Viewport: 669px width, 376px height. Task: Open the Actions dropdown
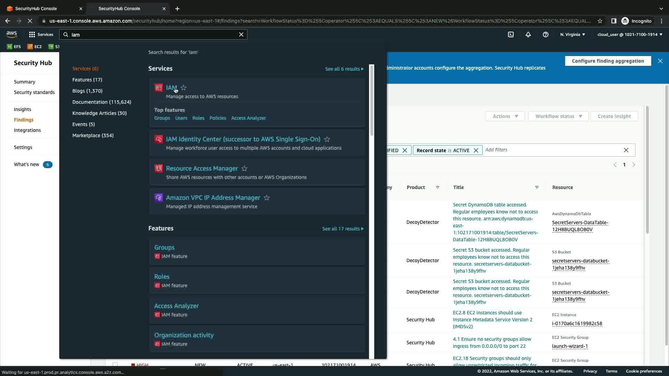tap(505, 116)
